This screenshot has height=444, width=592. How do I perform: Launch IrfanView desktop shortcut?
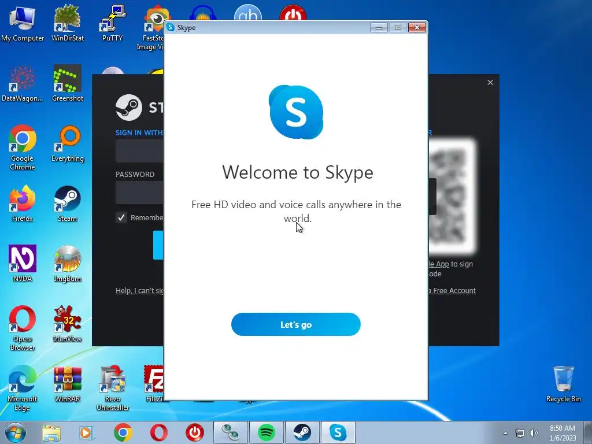pos(68,324)
